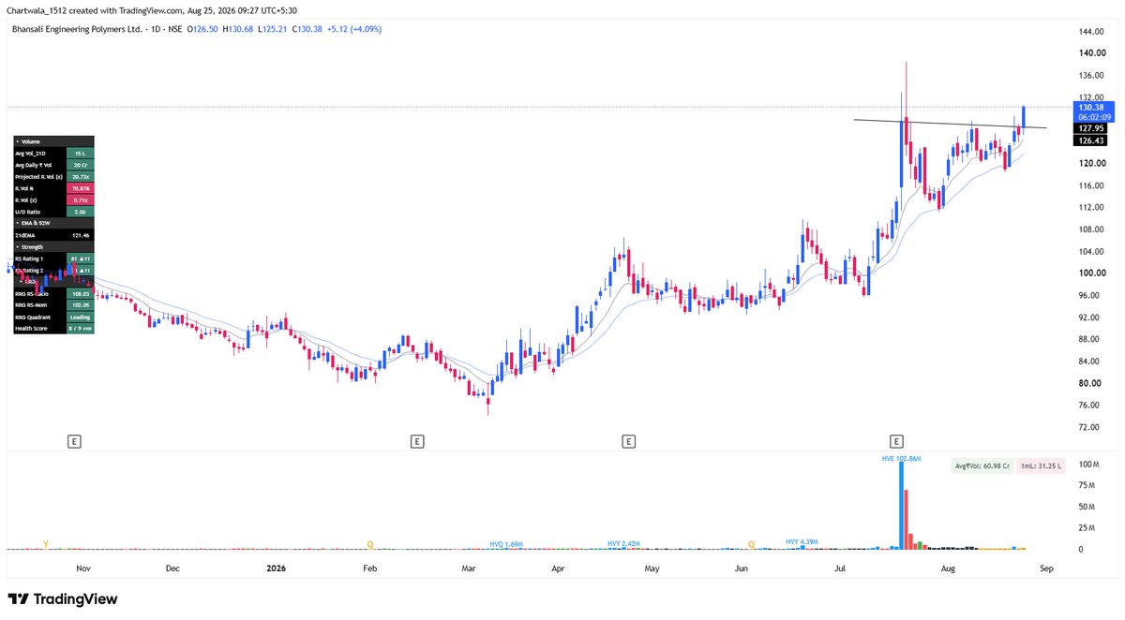Click the 144.00 price axis label
The image size is (1125, 620).
click(1091, 31)
